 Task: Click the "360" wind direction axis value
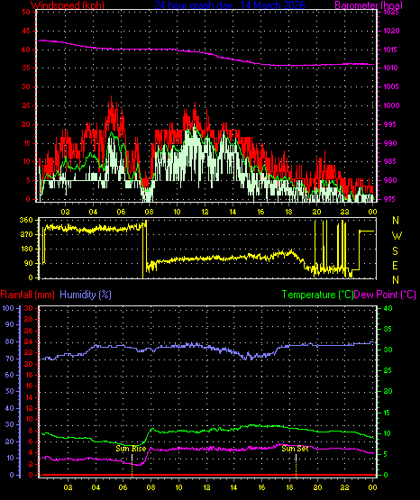click(x=26, y=220)
